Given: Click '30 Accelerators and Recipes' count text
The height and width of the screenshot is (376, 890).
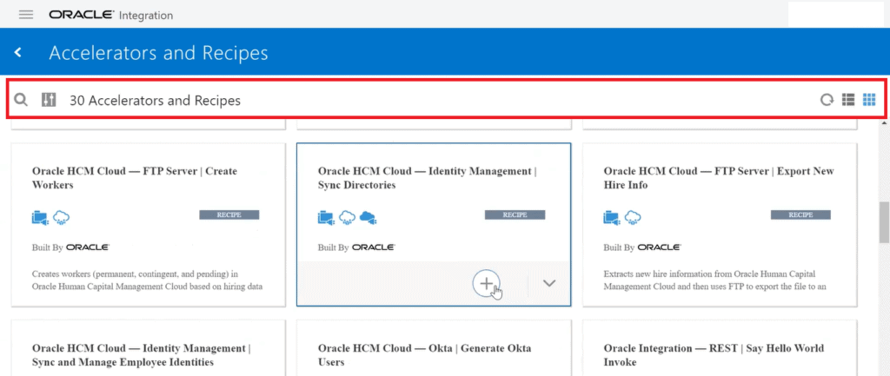Looking at the screenshot, I should coord(155,101).
